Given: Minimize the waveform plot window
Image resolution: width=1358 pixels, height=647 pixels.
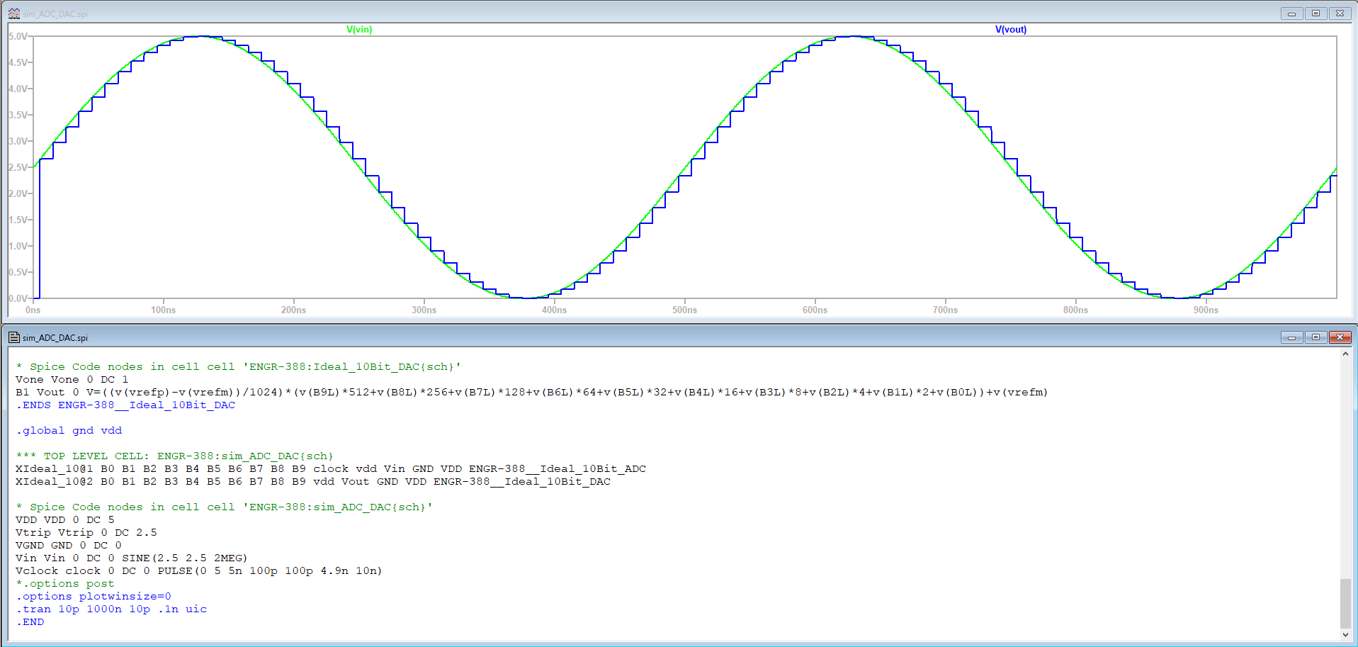Looking at the screenshot, I should click(1291, 13).
